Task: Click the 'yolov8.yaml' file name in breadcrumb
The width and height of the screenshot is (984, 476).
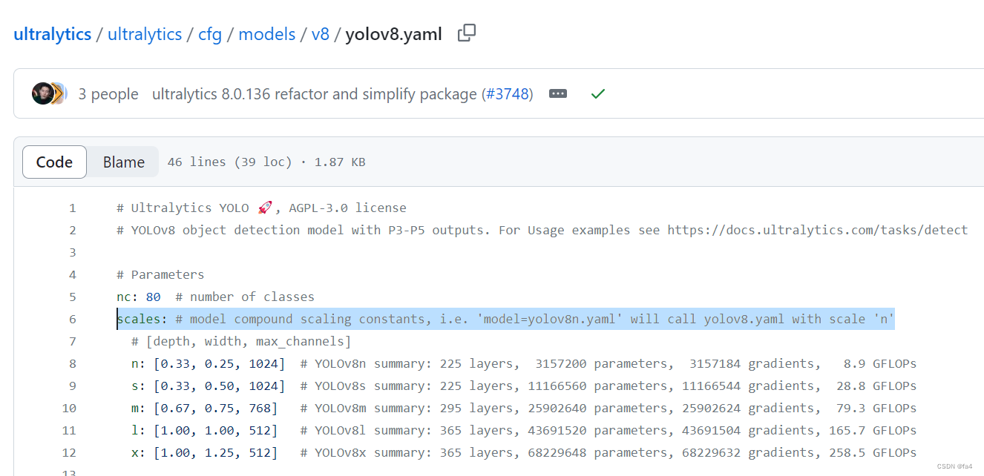Action: click(x=393, y=34)
